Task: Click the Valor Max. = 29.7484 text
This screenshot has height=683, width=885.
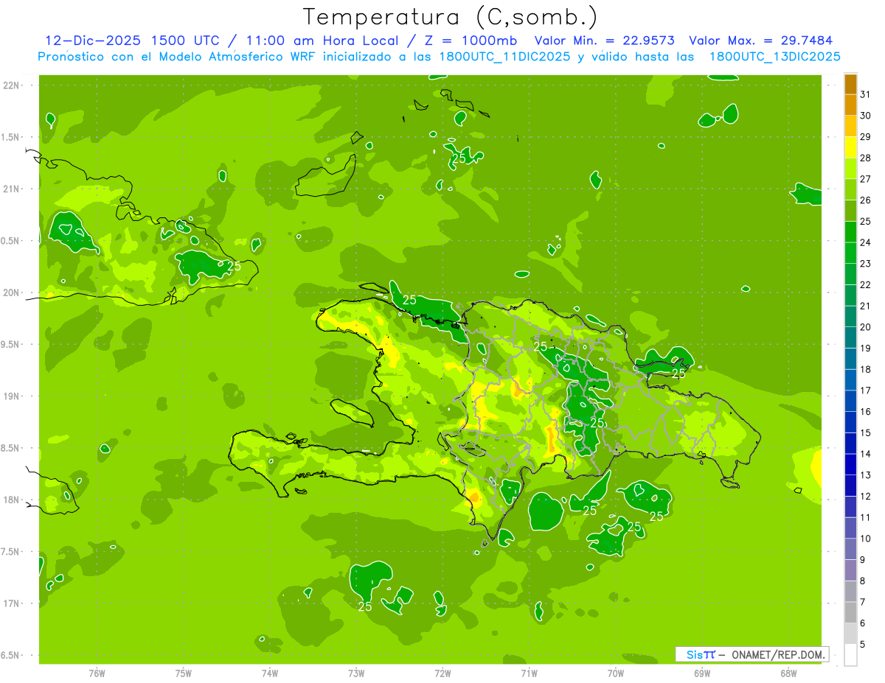Action: click(x=761, y=41)
